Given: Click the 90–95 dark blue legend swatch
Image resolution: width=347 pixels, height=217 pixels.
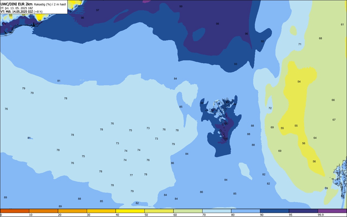Looking at the screenshot, I should click(274, 211).
